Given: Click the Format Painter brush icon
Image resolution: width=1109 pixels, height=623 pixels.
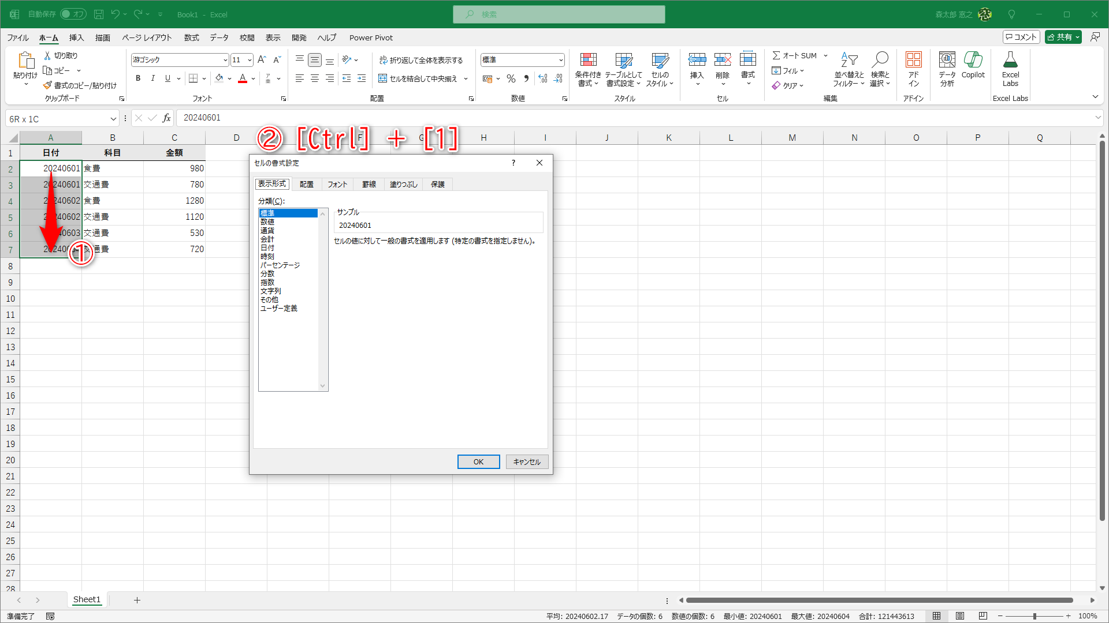Looking at the screenshot, I should (48, 85).
